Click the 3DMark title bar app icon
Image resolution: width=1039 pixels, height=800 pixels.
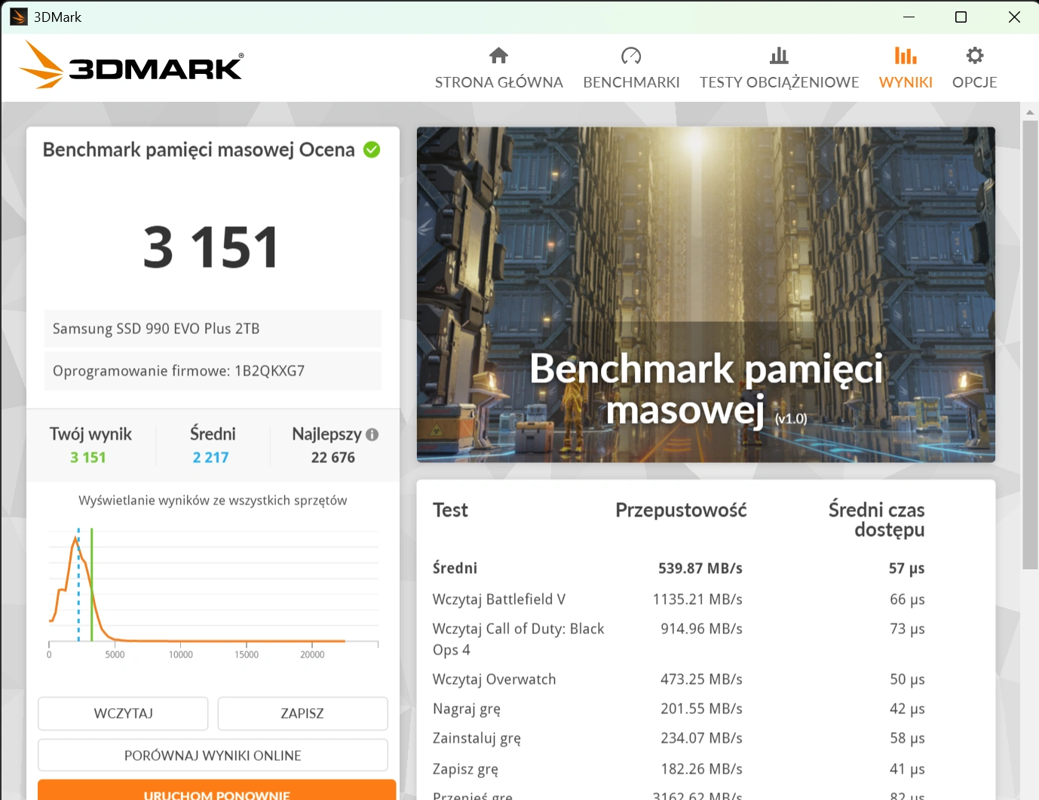pyautogui.click(x=19, y=17)
